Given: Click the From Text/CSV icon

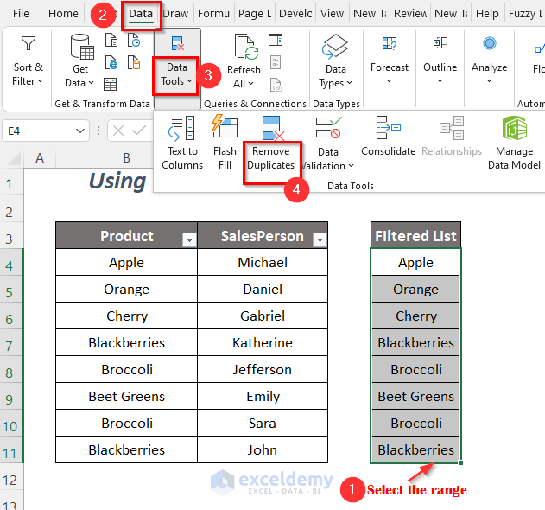Looking at the screenshot, I should 111,40.
